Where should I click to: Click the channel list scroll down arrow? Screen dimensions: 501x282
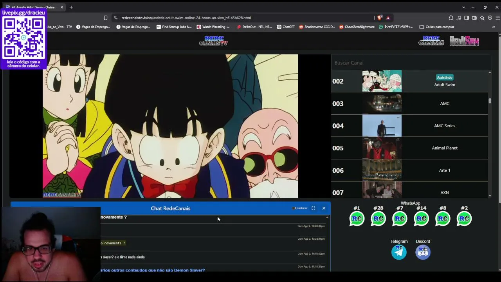click(490, 195)
